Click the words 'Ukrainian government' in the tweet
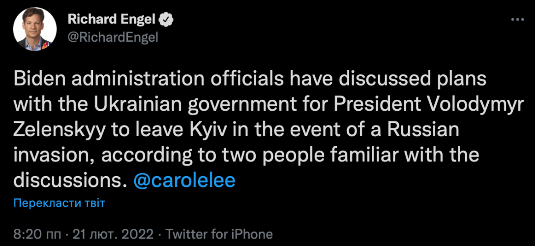This screenshot has width=535, height=246. click(x=169, y=105)
